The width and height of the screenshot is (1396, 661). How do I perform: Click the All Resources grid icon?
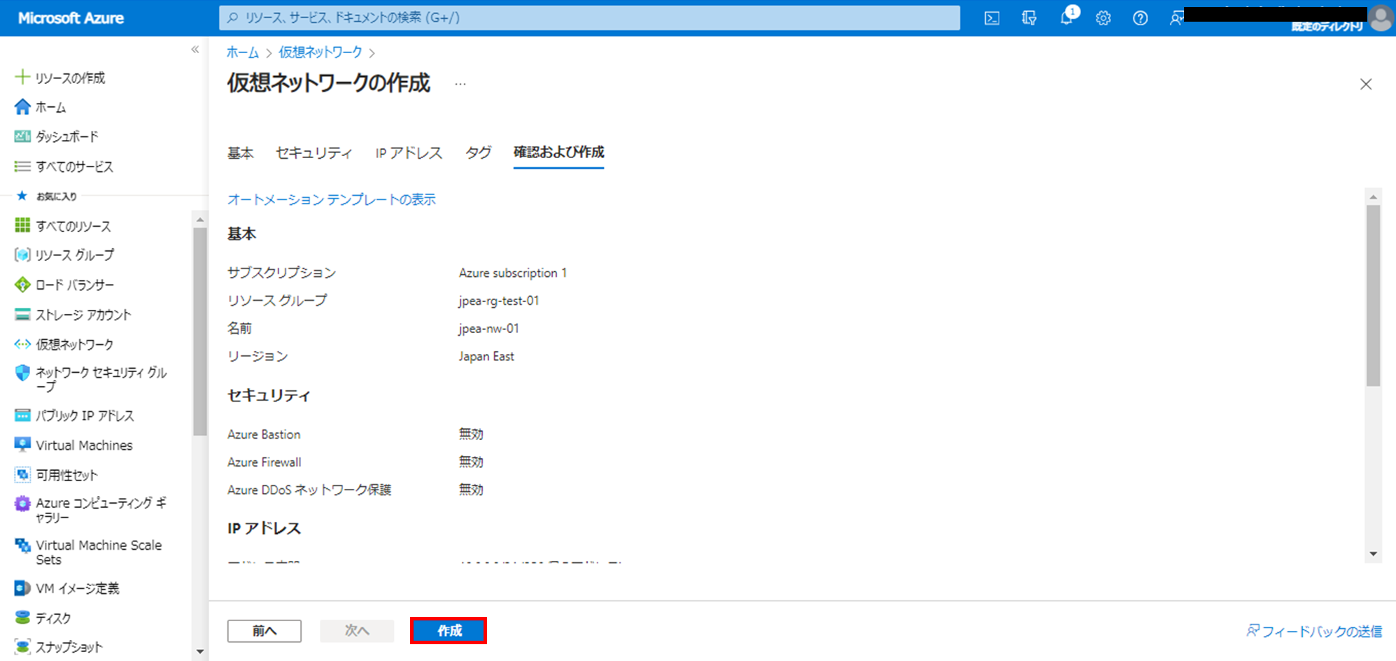pos(22,225)
